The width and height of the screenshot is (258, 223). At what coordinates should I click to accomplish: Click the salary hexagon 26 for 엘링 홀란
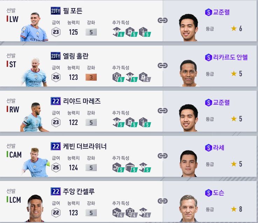coord(56,77)
